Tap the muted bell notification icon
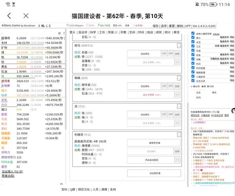The height and width of the screenshot is (196, 235). click(197, 4)
